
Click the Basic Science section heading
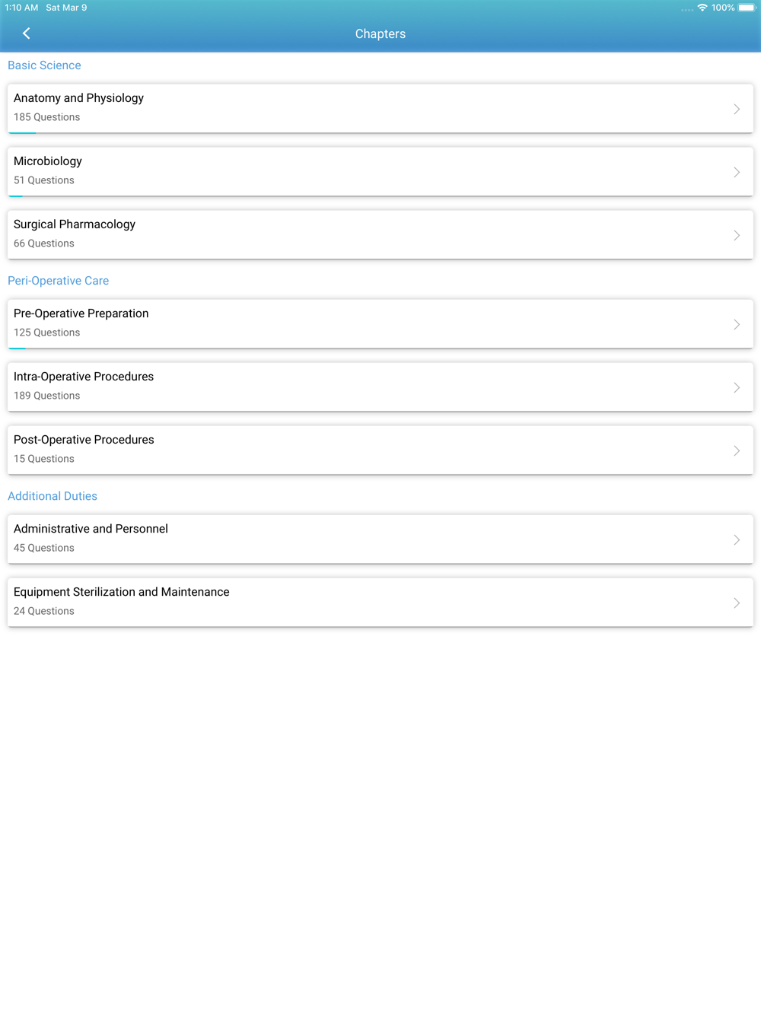pyautogui.click(x=44, y=65)
